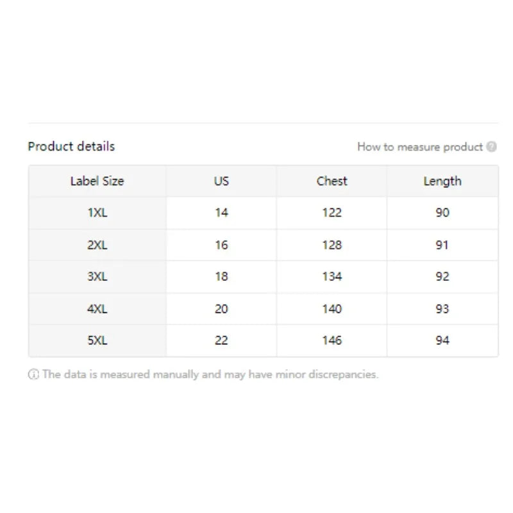Select the US column header
Screen dimensions: 513x513
(221, 181)
